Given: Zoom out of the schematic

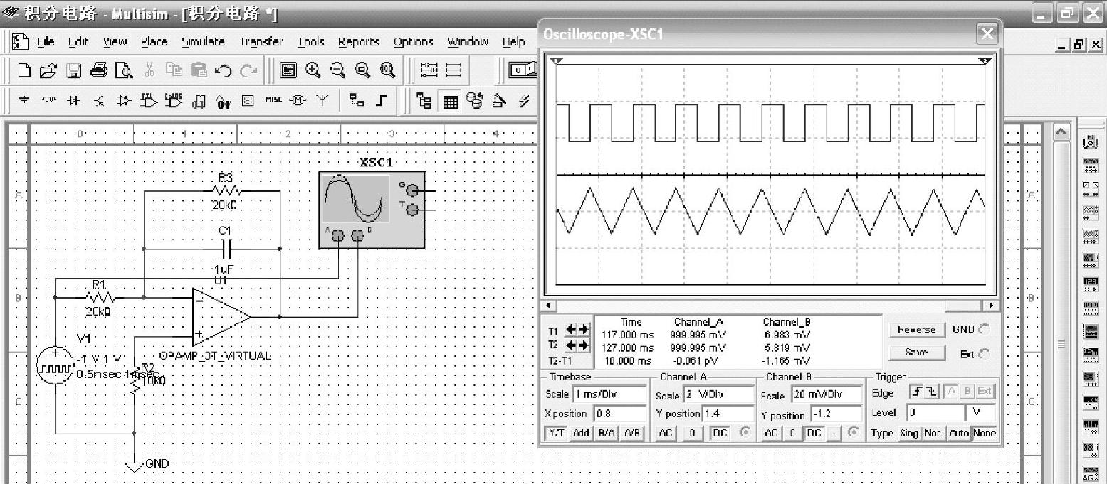Looking at the screenshot, I should [x=337, y=70].
